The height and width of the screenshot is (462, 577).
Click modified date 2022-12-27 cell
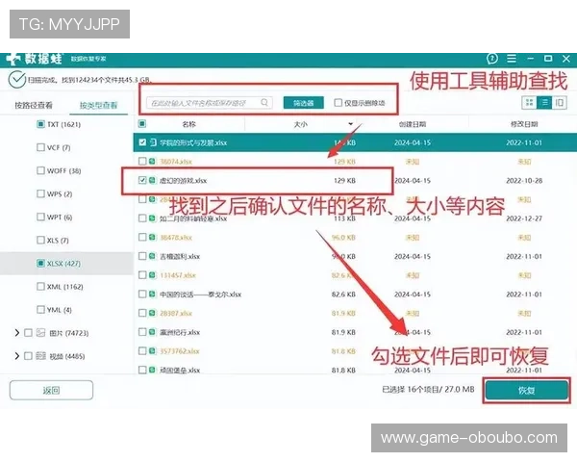click(x=524, y=218)
